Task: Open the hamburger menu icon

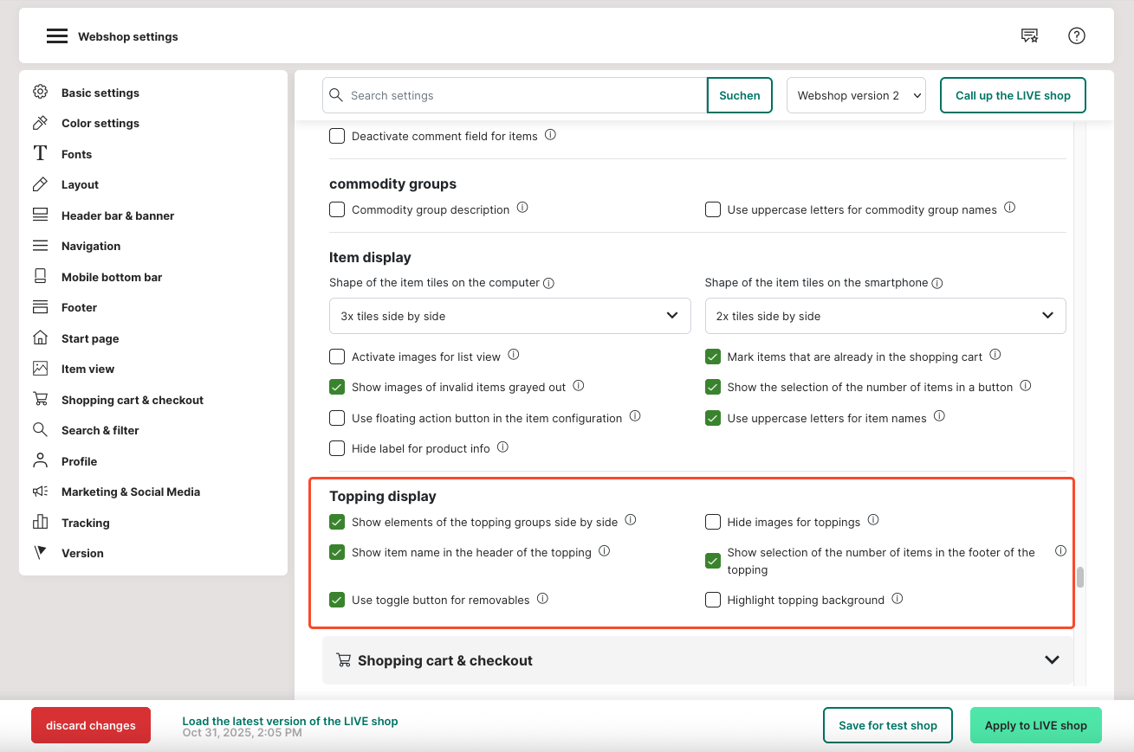Action: 57,36
